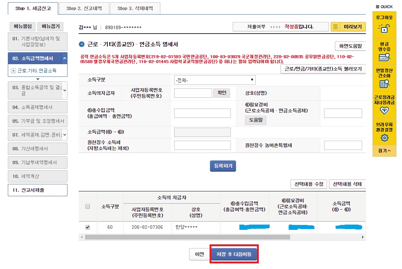Expand the 03. 종합소득금액 menu chevron
Image resolution: width=402 pixels, height=269 pixels.
65,90
